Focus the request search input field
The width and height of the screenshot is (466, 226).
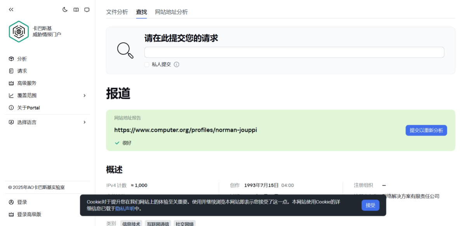click(x=294, y=52)
